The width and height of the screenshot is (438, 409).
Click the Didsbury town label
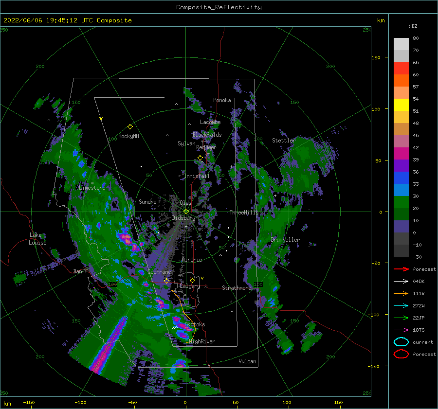coord(183,218)
